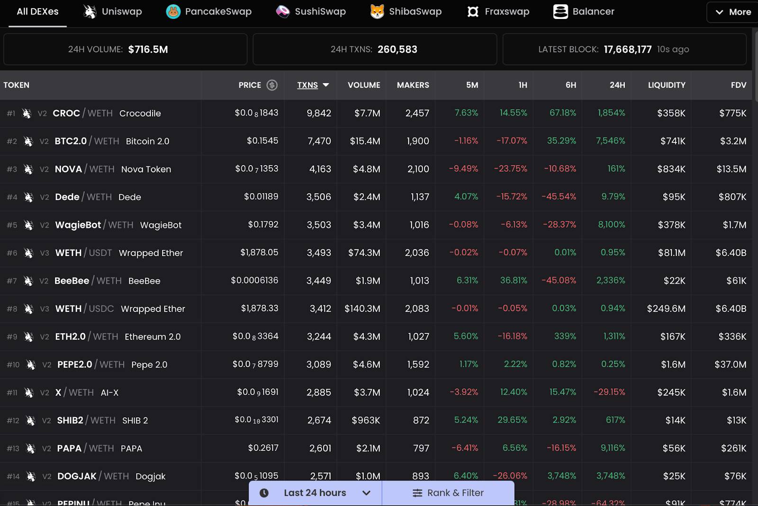Open BTC2.0 / WETH Bitcoin 2.0 pair
758x506 pixels.
click(x=376, y=141)
